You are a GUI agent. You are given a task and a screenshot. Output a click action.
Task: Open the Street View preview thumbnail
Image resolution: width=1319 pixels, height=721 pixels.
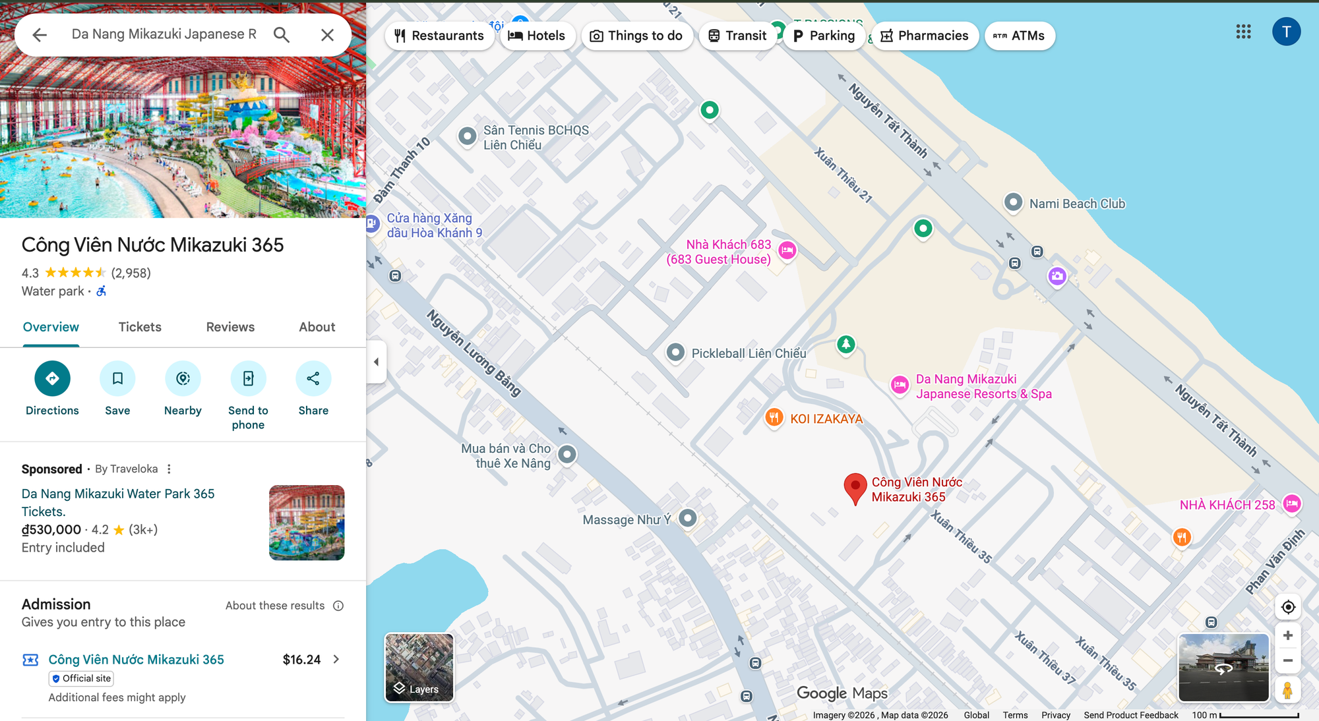1223,668
